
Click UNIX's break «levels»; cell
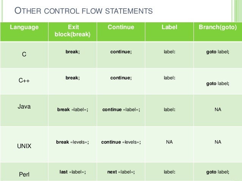click(72, 144)
